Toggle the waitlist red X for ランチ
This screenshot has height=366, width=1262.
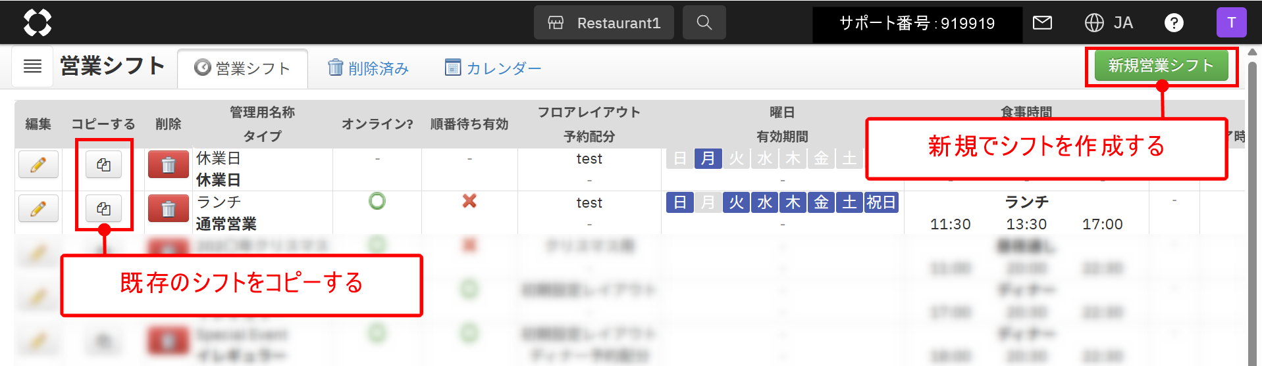(x=469, y=201)
